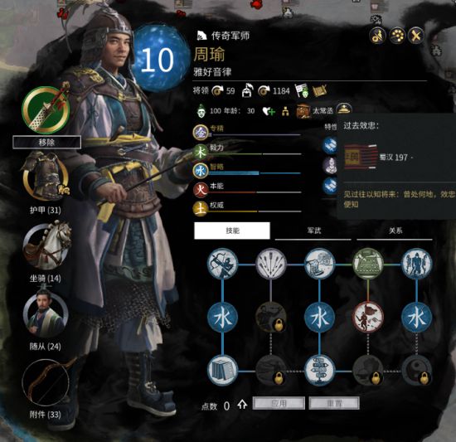Select the archer skill node

pyautogui.click(x=223, y=264)
